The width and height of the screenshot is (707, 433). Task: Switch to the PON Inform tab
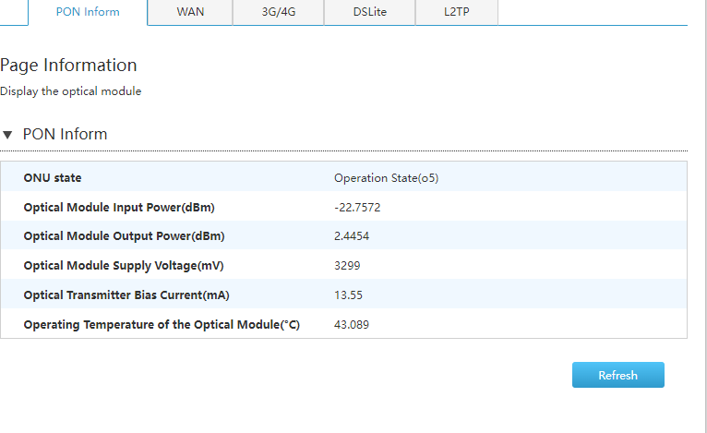pyautogui.click(x=88, y=12)
